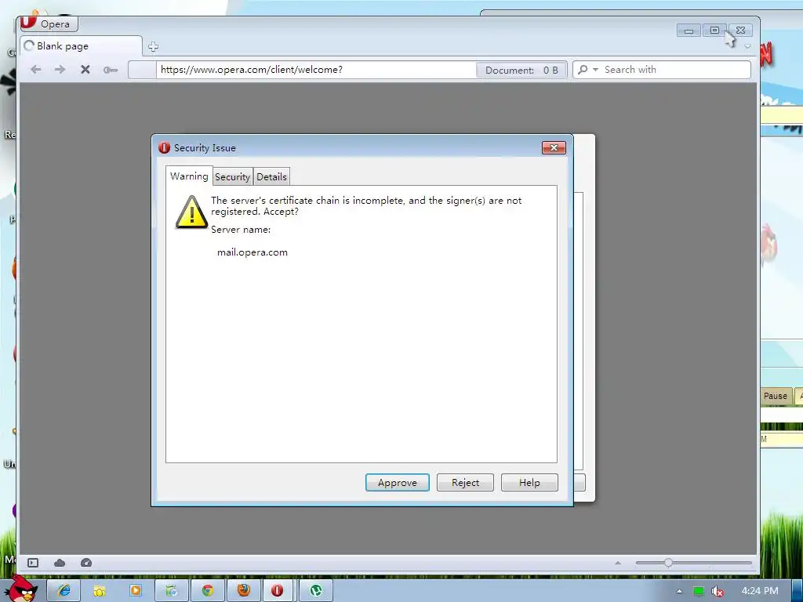The height and width of the screenshot is (602, 803).
Task: Expand the search engine dropdown arrow
Action: tap(595, 70)
